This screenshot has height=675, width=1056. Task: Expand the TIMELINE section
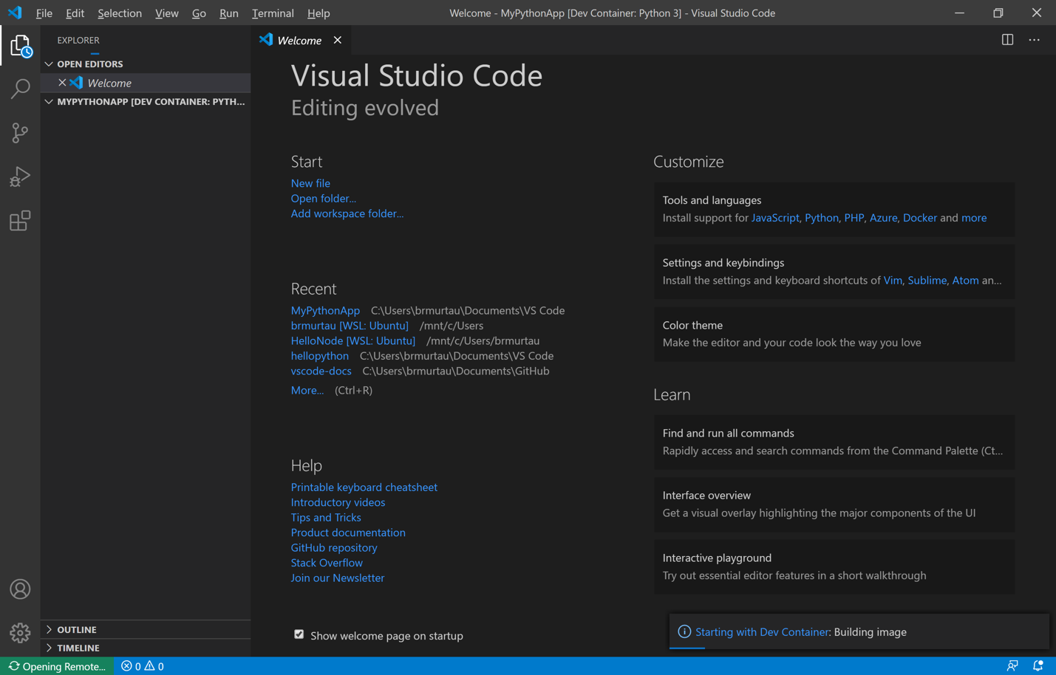(x=78, y=648)
